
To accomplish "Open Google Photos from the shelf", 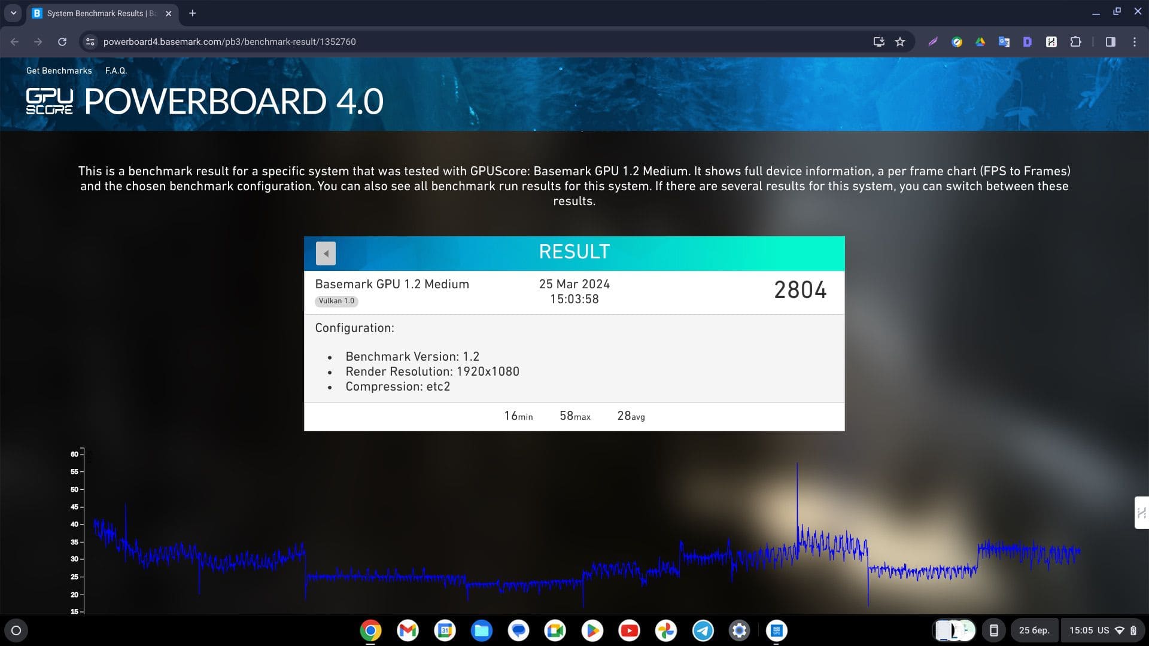I will tap(666, 630).
